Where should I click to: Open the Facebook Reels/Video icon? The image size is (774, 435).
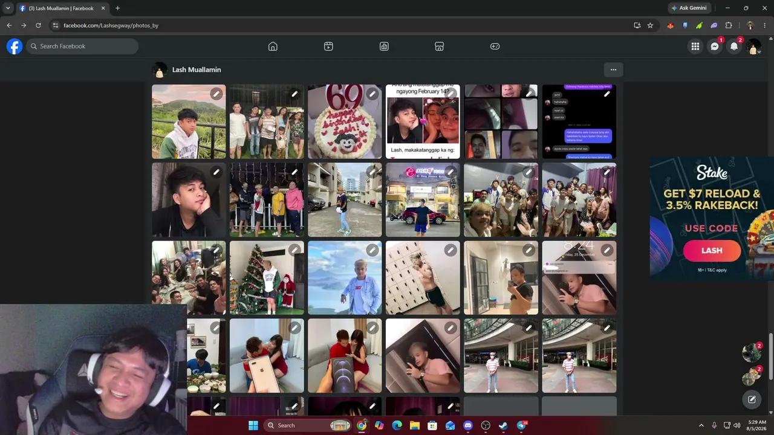(328, 47)
